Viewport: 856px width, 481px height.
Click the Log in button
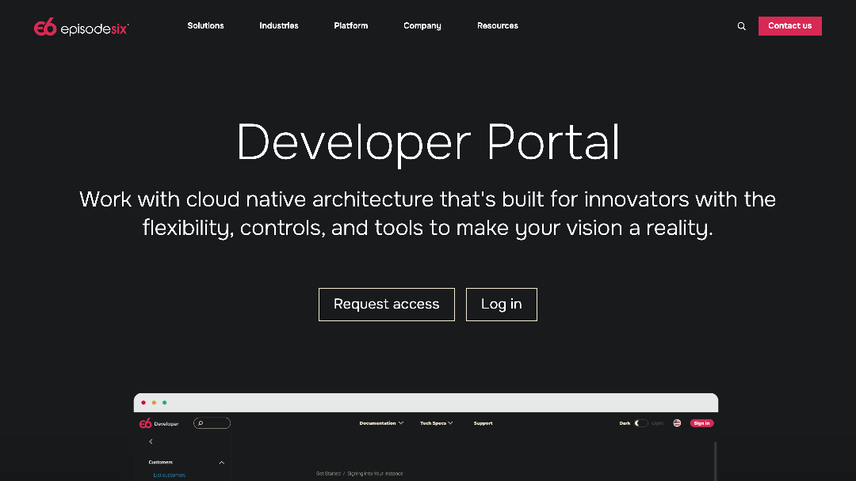point(501,304)
